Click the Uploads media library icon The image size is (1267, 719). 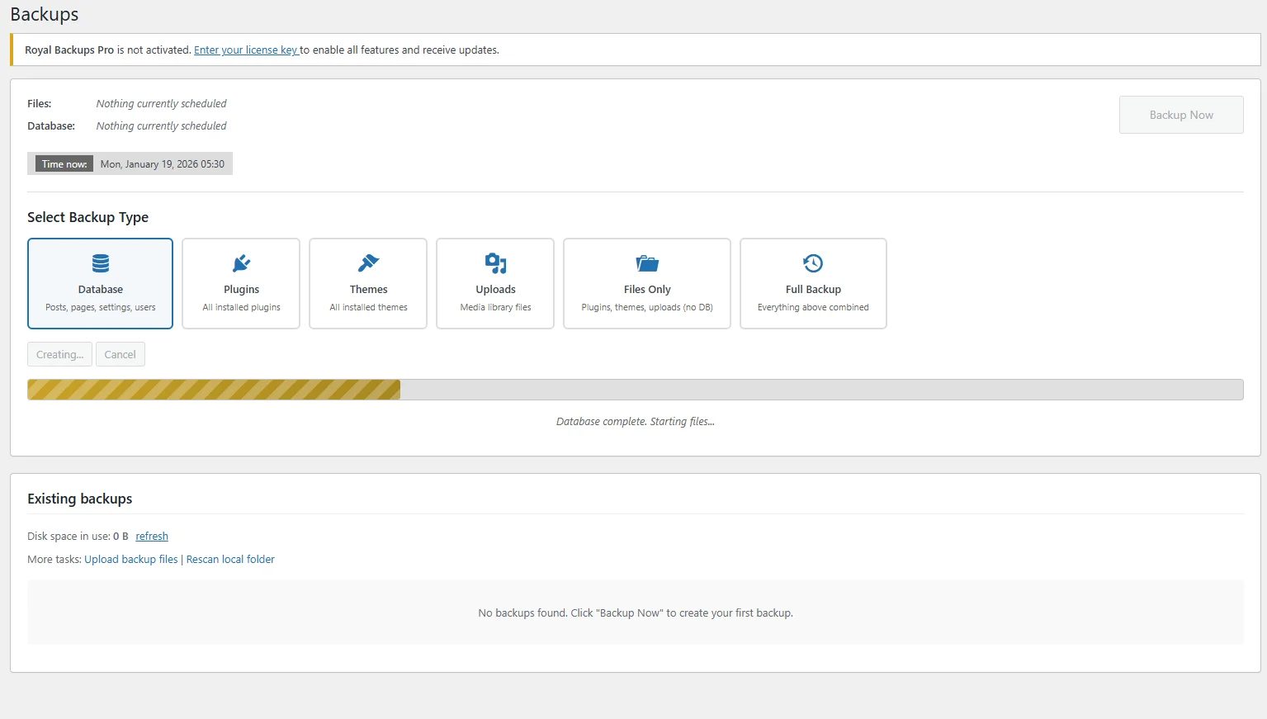[x=494, y=263]
